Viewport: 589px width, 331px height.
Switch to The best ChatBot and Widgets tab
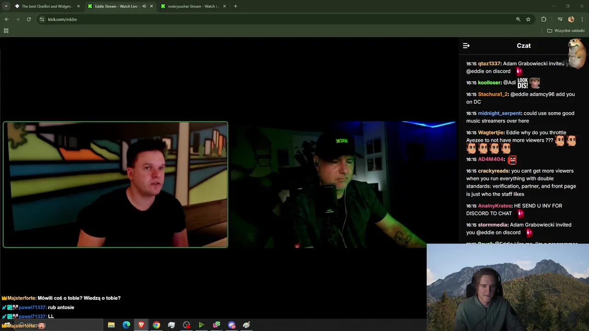tap(47, 6)
